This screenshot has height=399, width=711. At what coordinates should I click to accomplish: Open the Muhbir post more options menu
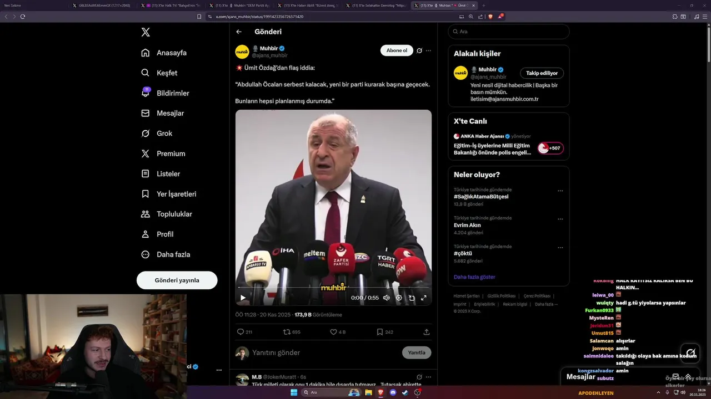(x=428, y=50)
